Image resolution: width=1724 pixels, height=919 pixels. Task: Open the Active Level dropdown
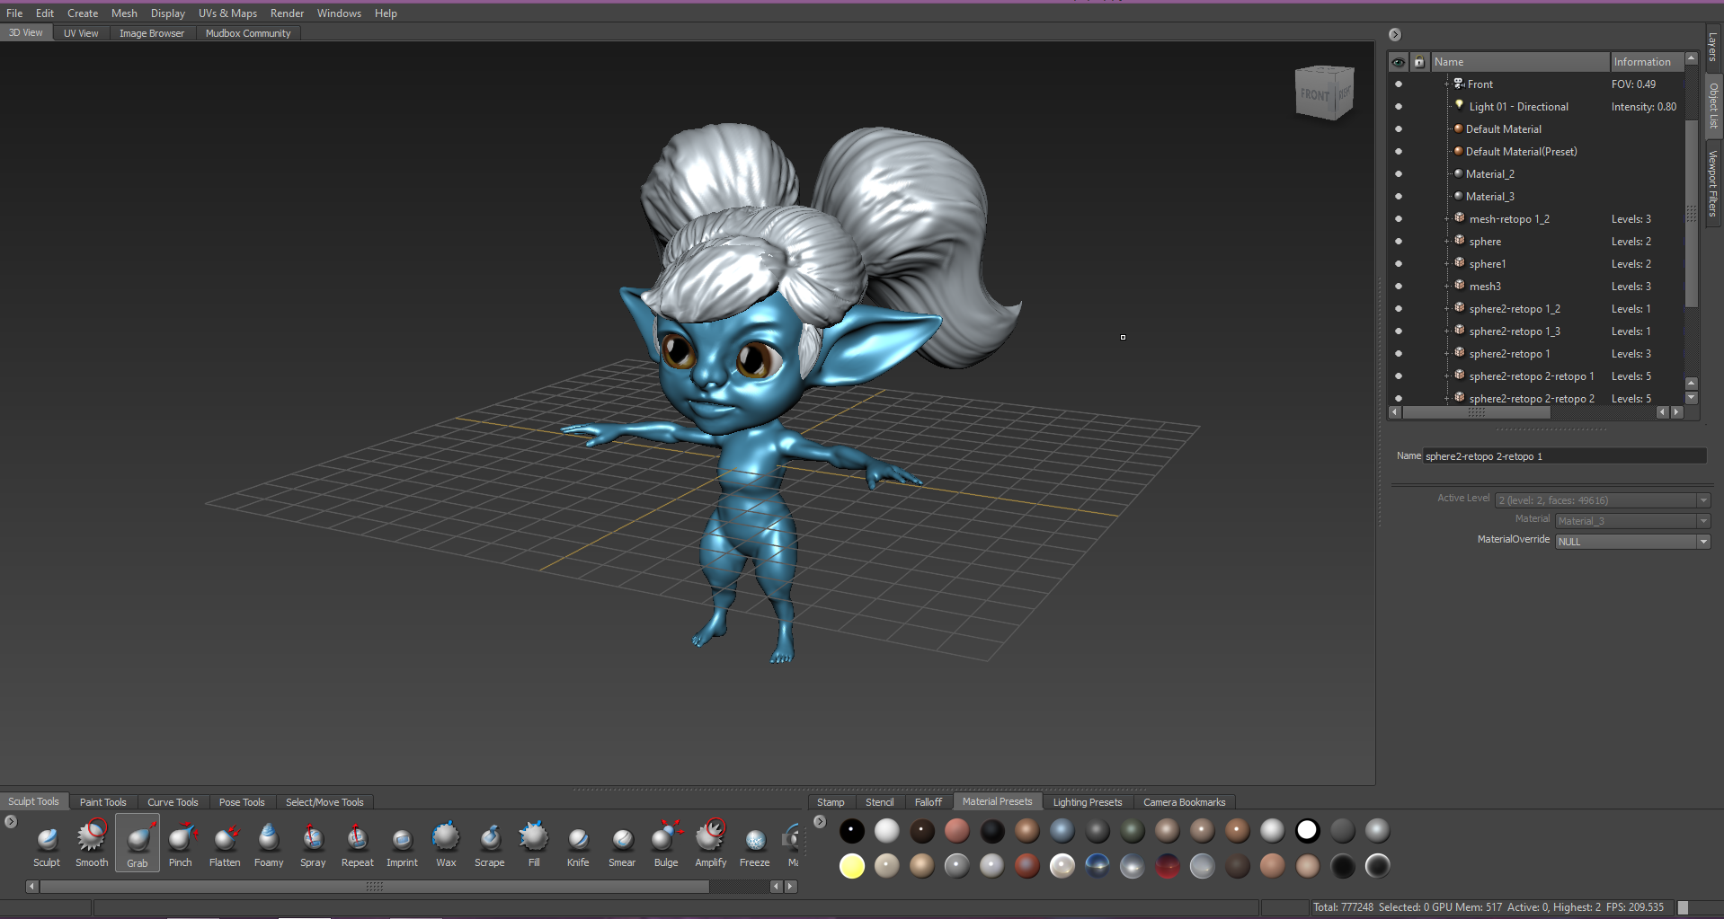[1602, 500]
